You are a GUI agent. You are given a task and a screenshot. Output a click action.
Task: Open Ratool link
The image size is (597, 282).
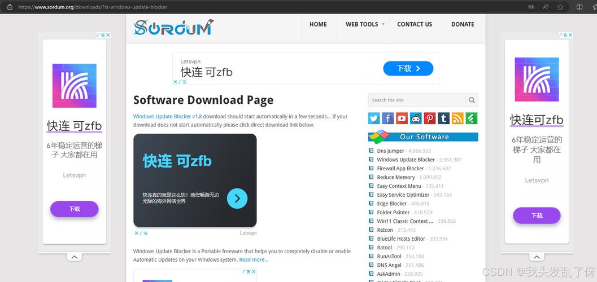click(385, 248)
